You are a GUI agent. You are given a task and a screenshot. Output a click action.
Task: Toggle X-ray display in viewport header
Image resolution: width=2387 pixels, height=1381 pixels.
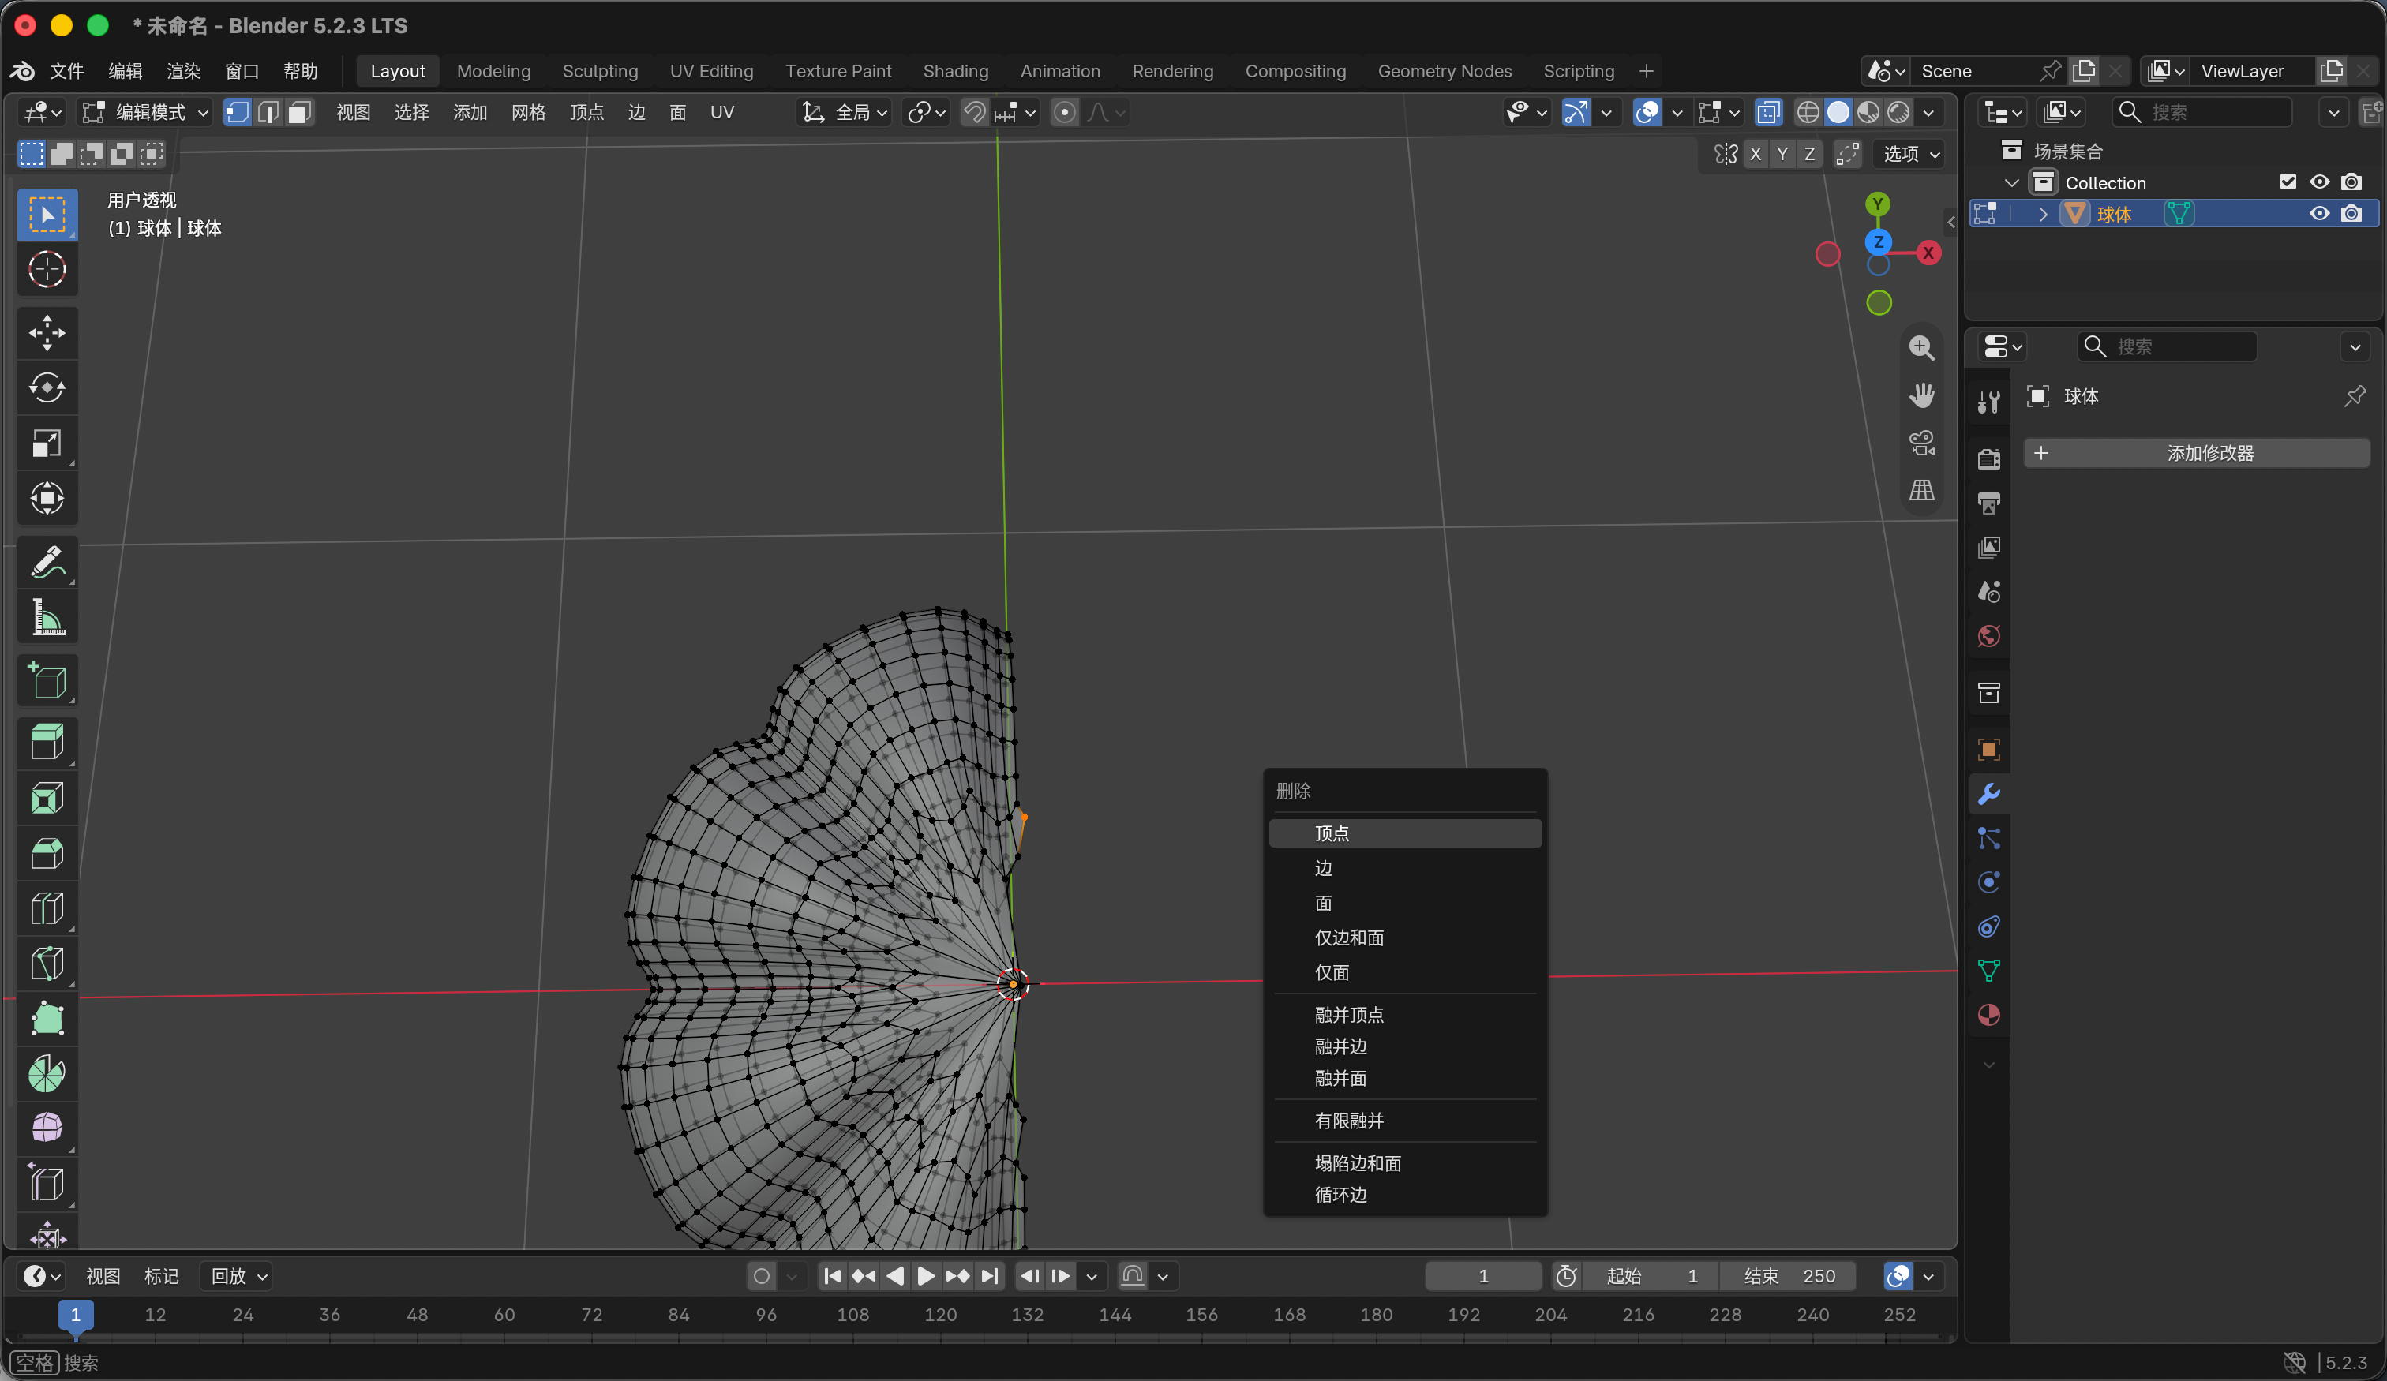point(1767,113)
